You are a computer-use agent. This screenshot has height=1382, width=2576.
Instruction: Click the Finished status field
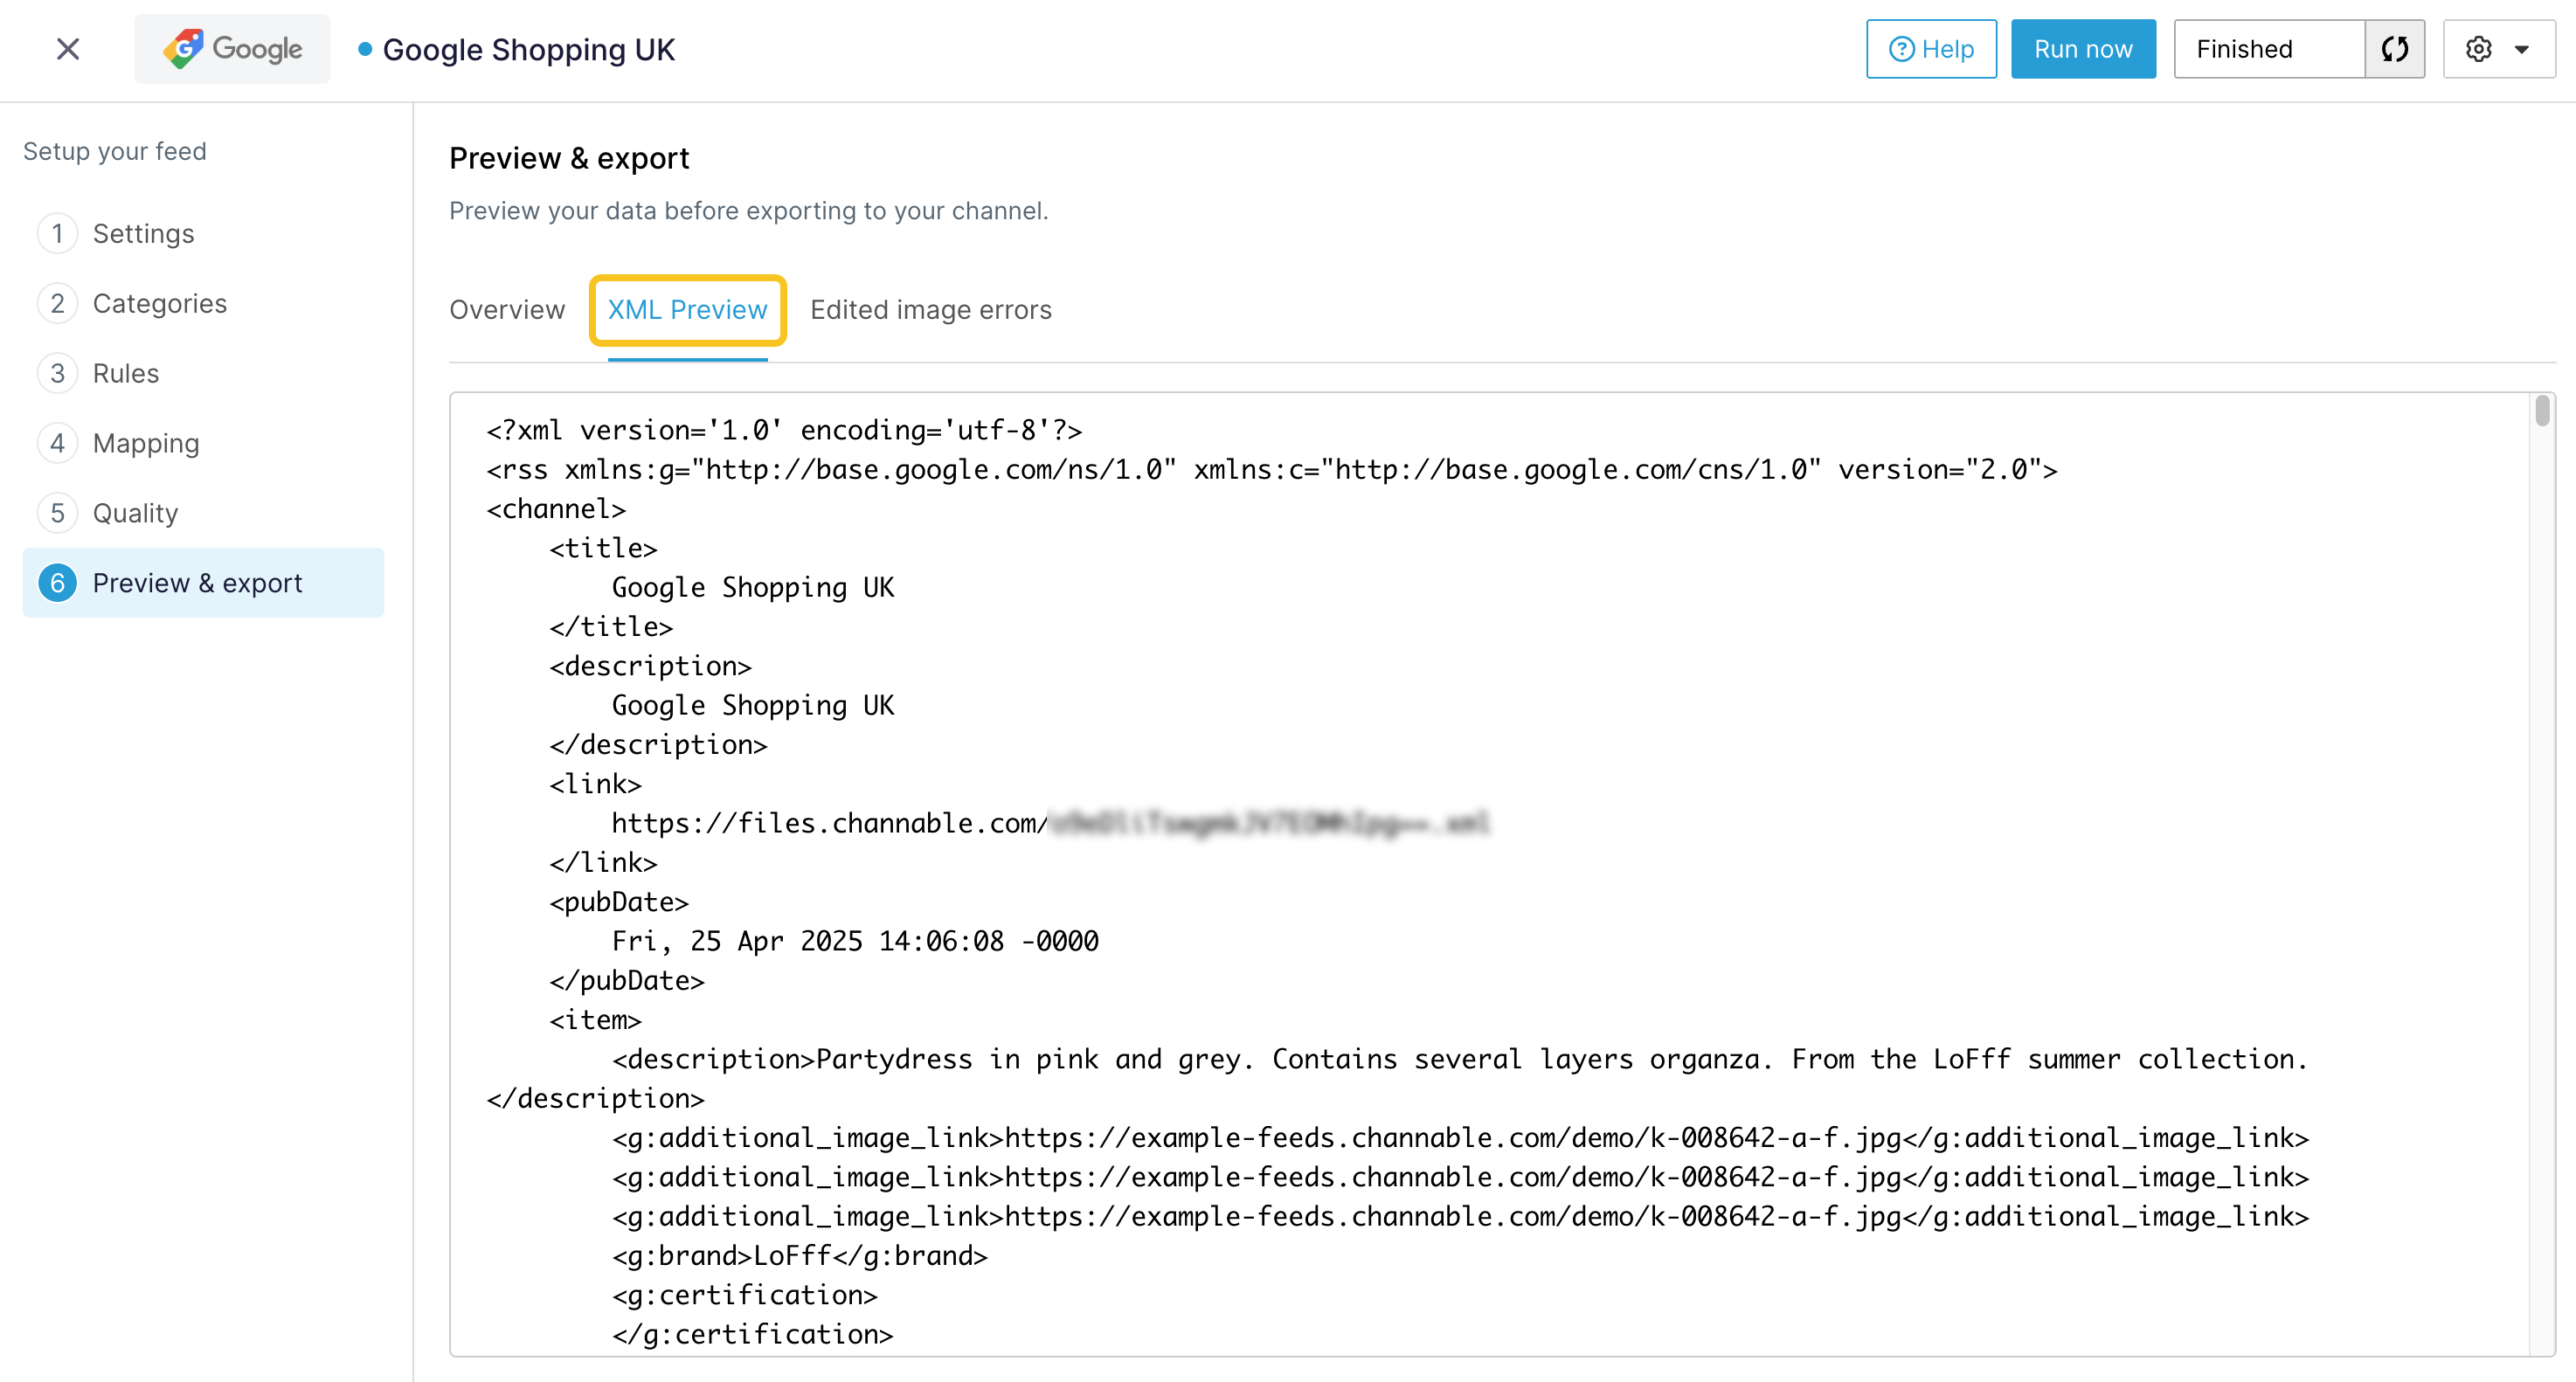2269,49
